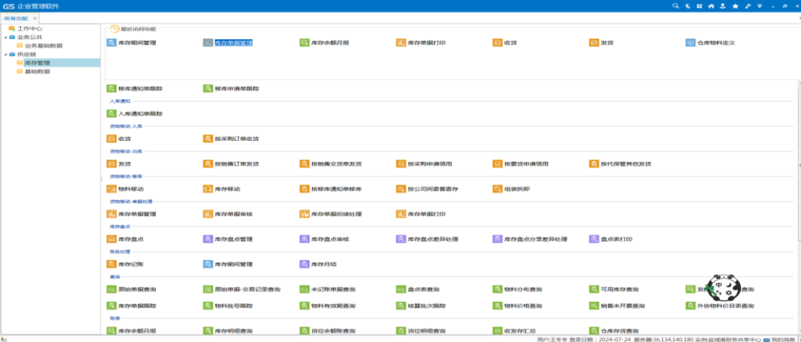Click the search magnifier icon in title bar
The image size is (801, 342).
[676, 6]
